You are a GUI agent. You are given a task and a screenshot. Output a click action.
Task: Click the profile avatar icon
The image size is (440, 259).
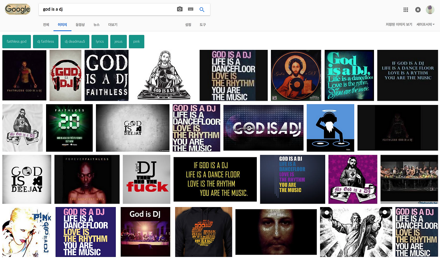click(430, 10)
